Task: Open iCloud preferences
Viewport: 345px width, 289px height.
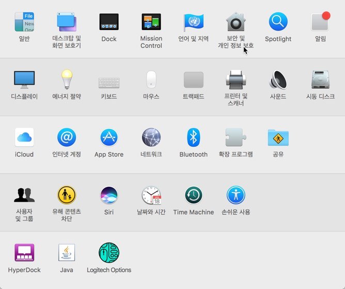Action: click(x=24, y=137)
